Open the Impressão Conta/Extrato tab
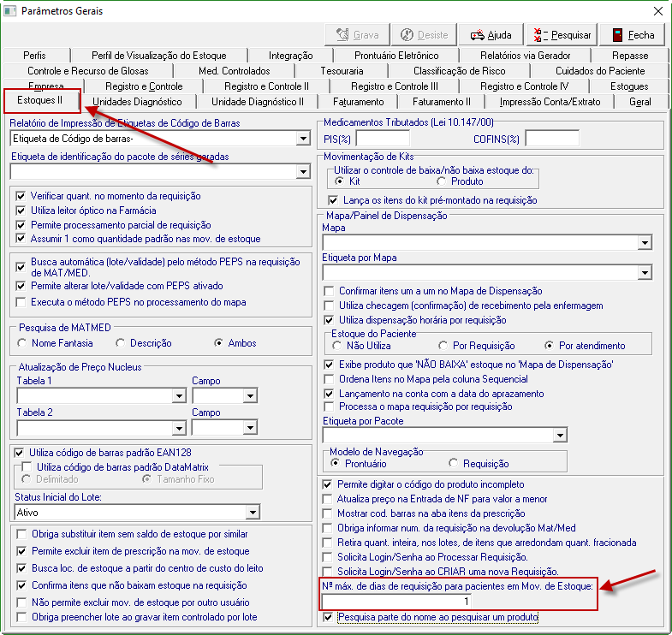Viewport: 672px width, 635px height. pyautogui.click(x=550, y=102)
